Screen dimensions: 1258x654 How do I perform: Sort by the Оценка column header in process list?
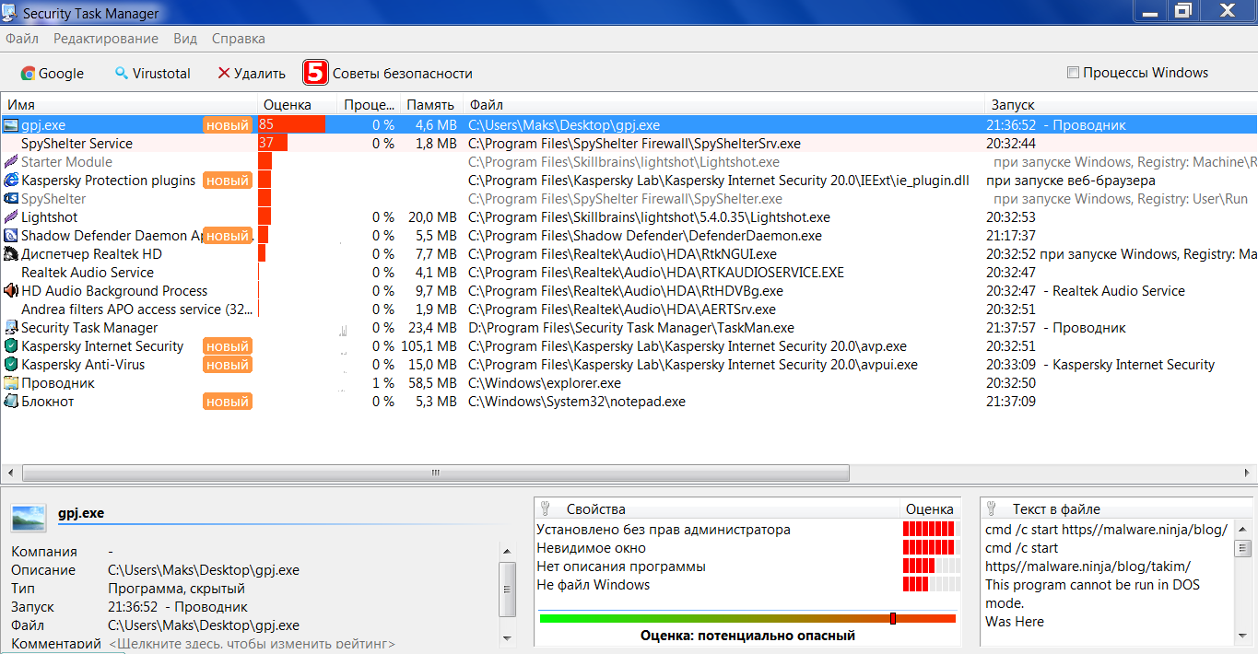pyautogui.click(x=297, y=105)
